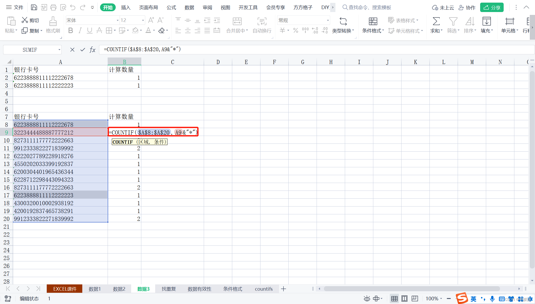
Task: Open the Name Box SUMIF dropdown
Action: pos(59,50)
